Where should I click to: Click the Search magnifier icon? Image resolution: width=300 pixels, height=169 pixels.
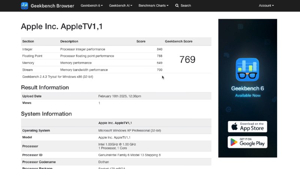177,6
